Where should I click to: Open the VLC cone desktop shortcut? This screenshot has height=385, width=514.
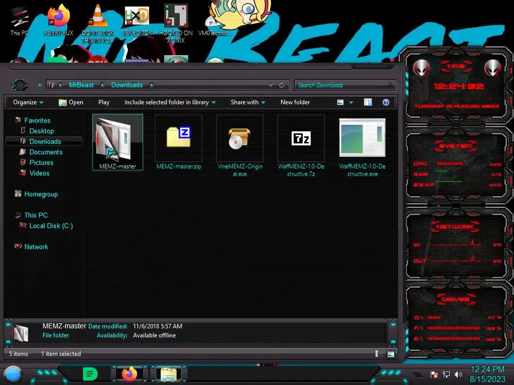tap(98, 24)
